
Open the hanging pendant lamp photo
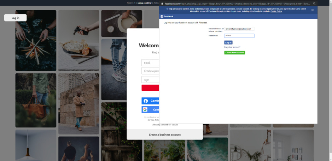(36, 145)
